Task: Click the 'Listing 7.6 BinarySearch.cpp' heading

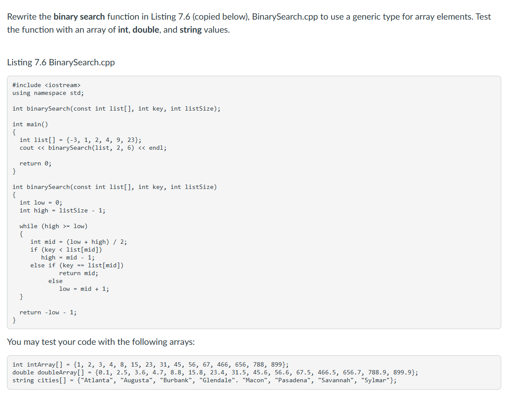Action: click(x=61, y=62)
